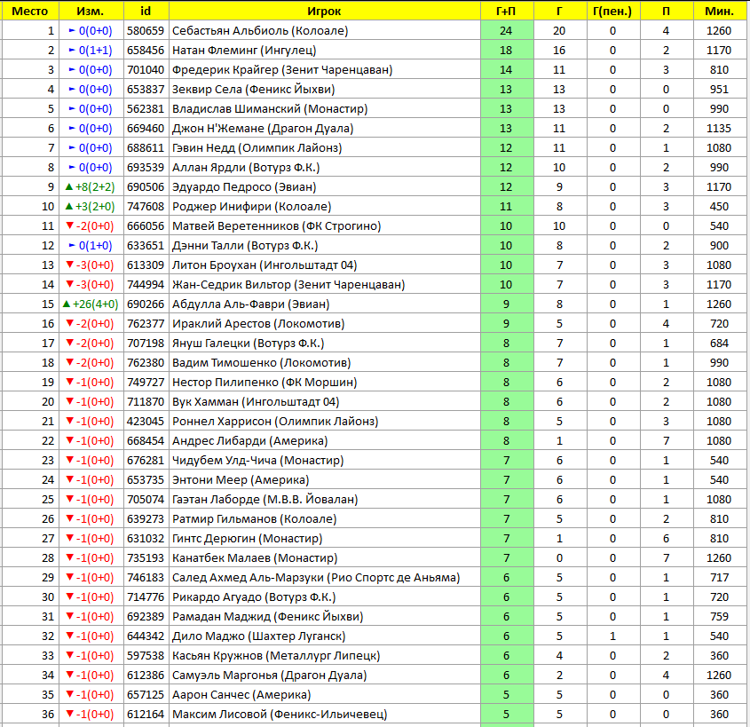Select player Натан Флеминг (Ингулец)
This screenshot has width=750, height=727.
[x=244, y=51]
